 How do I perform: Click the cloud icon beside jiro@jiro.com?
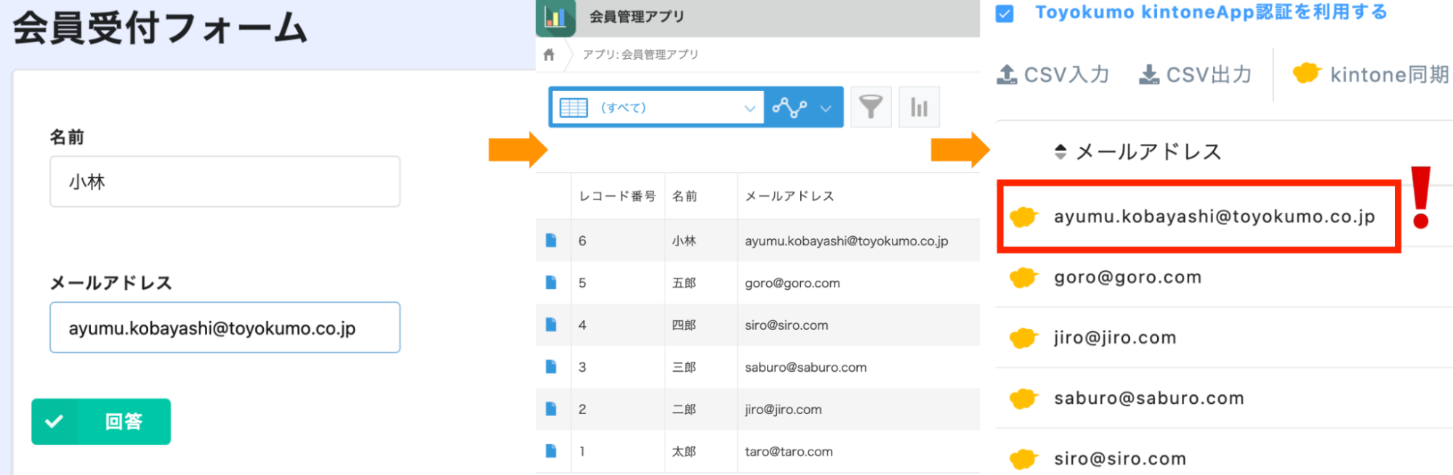pos(1024,338)
